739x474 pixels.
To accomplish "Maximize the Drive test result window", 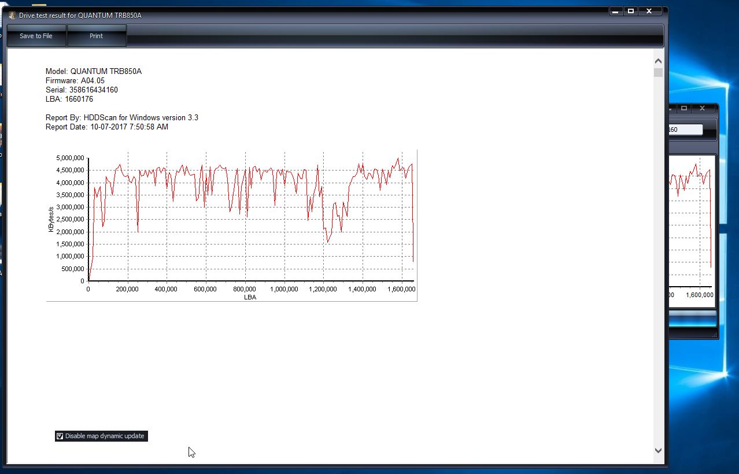I will [x=631, y=11].
